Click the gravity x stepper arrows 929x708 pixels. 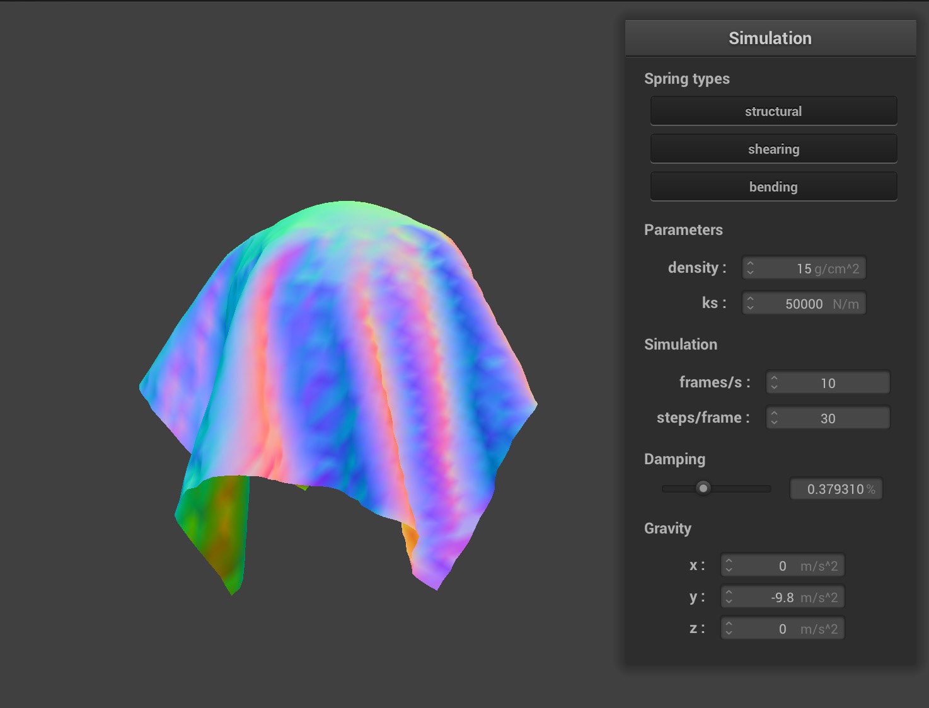729,566
